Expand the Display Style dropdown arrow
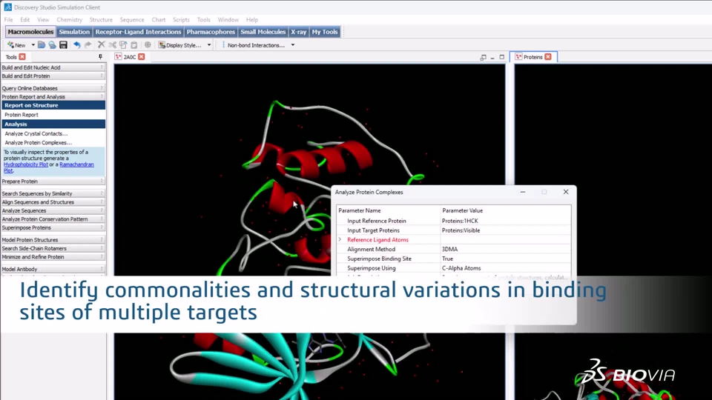712x400 pixels. [209, 45]
